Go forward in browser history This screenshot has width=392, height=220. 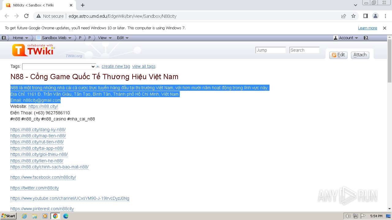tap(17, 16)
